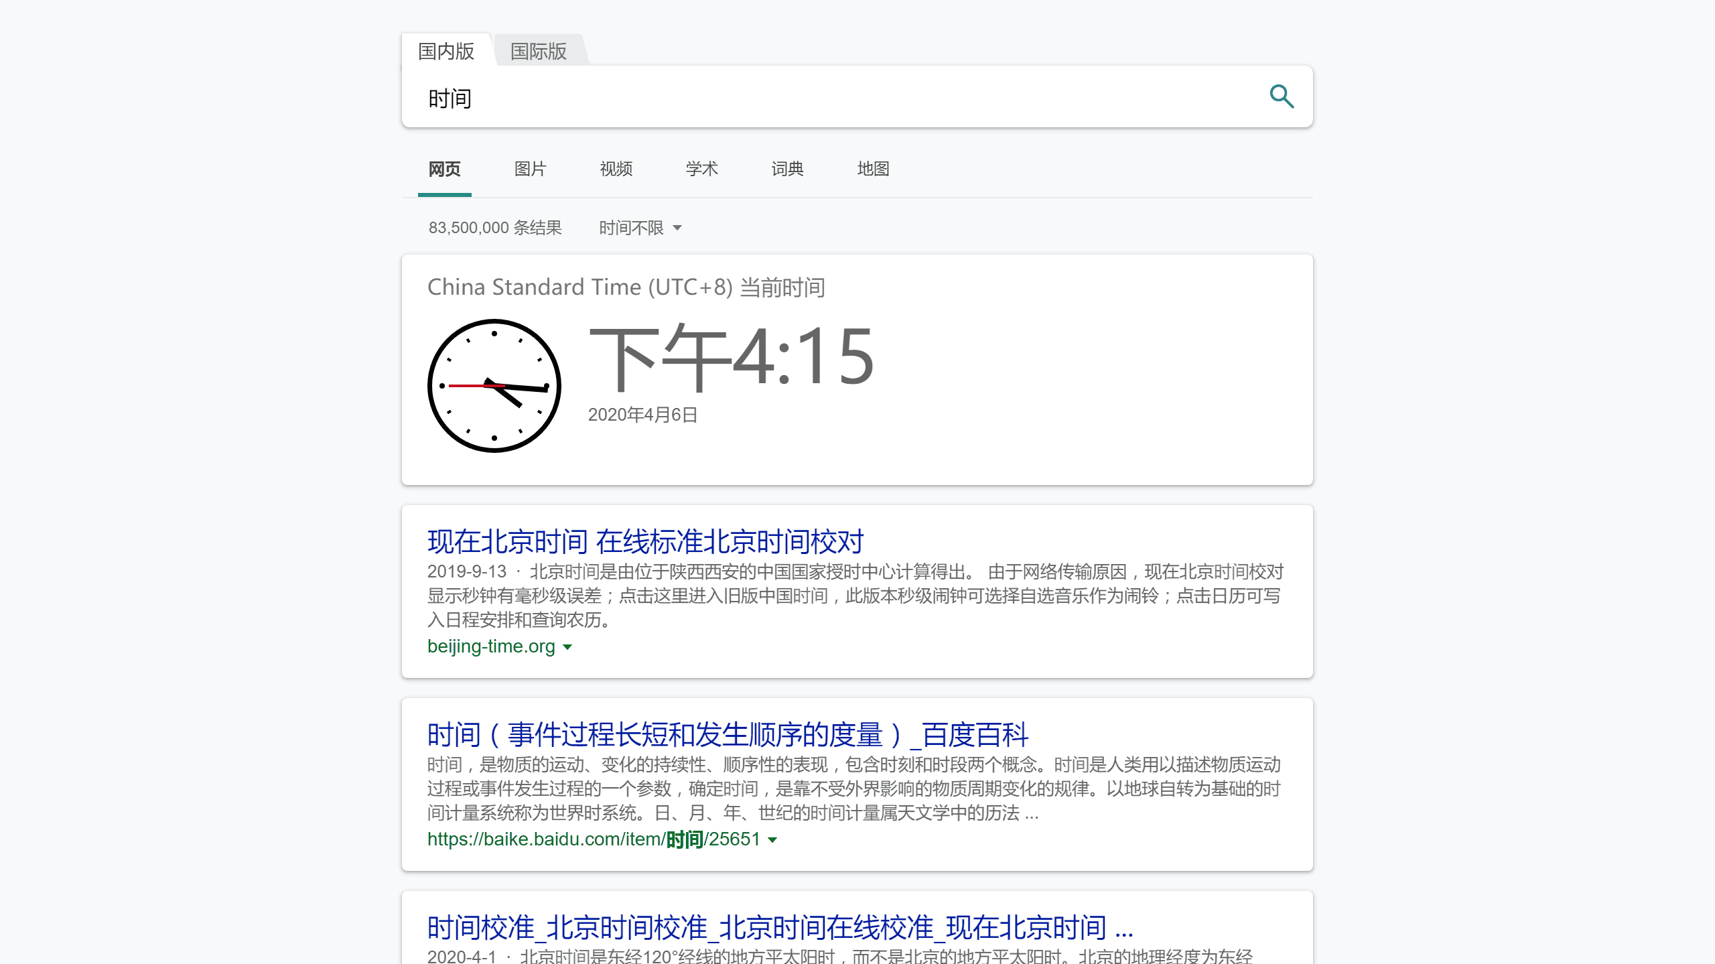Expand the arrow beside the baike.baidu.com URL

pyautogui.click(x=772, y=840)
